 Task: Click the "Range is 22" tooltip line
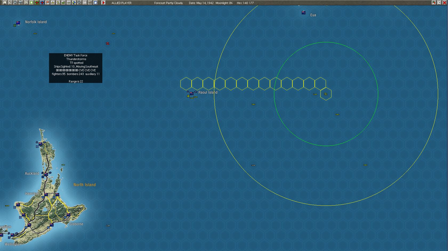(76, 81)
